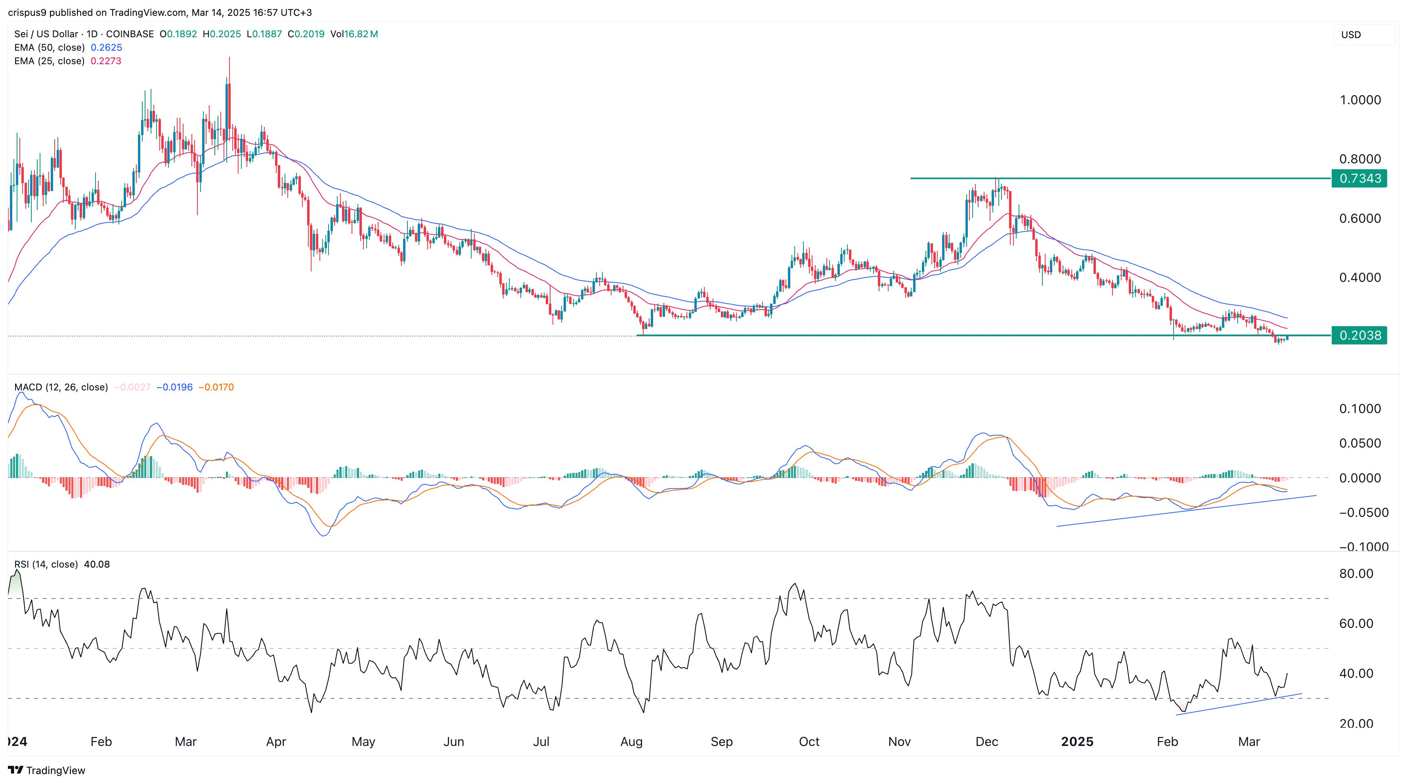Viewport: 1407px width, 784px height.
Task: Click the closing price C0.2019
Action: [x=306, y=34]
